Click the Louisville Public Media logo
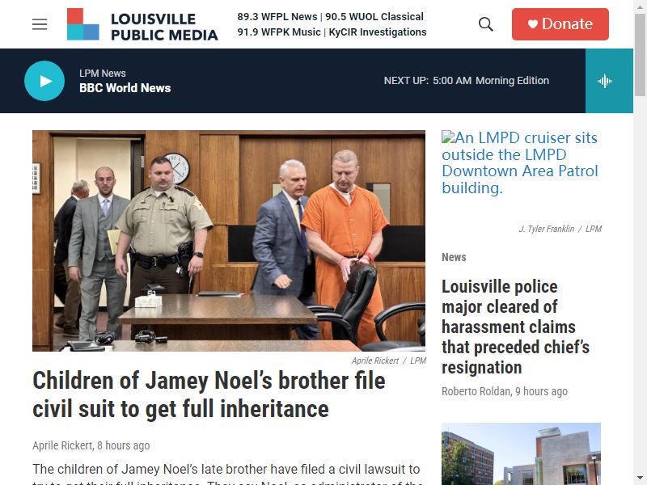Screen dimensions: 647x485 coord(142,24)
